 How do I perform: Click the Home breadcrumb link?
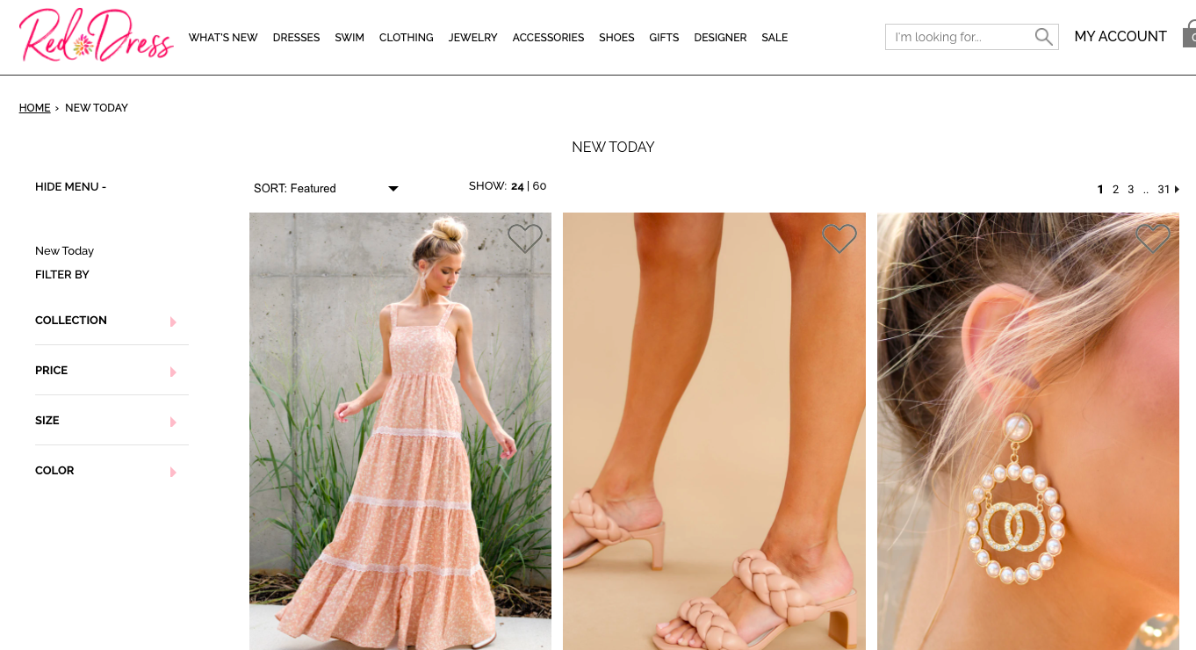pyautogui.click(x=34, y=108)
